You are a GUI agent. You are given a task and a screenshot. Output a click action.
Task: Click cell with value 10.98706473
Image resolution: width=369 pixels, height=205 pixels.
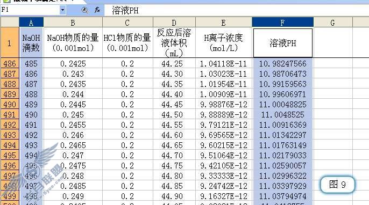point(282,74)
